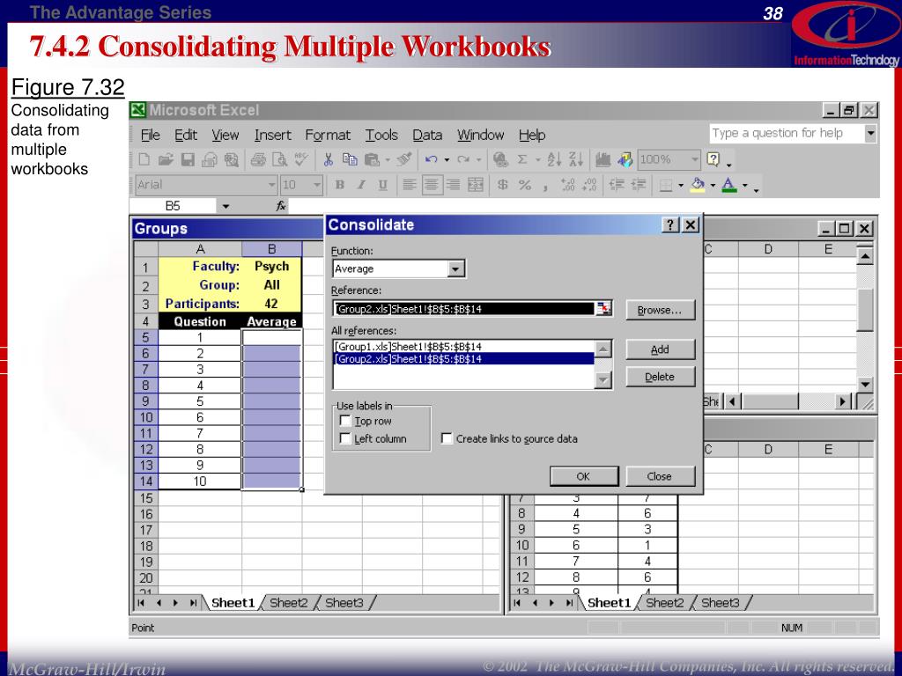The height and width of the screenshot is (676, 902).
Task: Click the Merge and Center icon
Action: click(x=476, y=185)
